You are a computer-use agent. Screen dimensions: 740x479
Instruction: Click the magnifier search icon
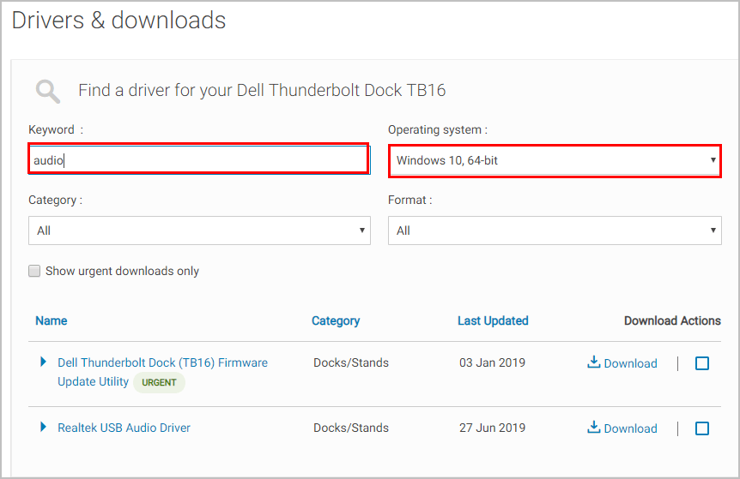[48, 91]
